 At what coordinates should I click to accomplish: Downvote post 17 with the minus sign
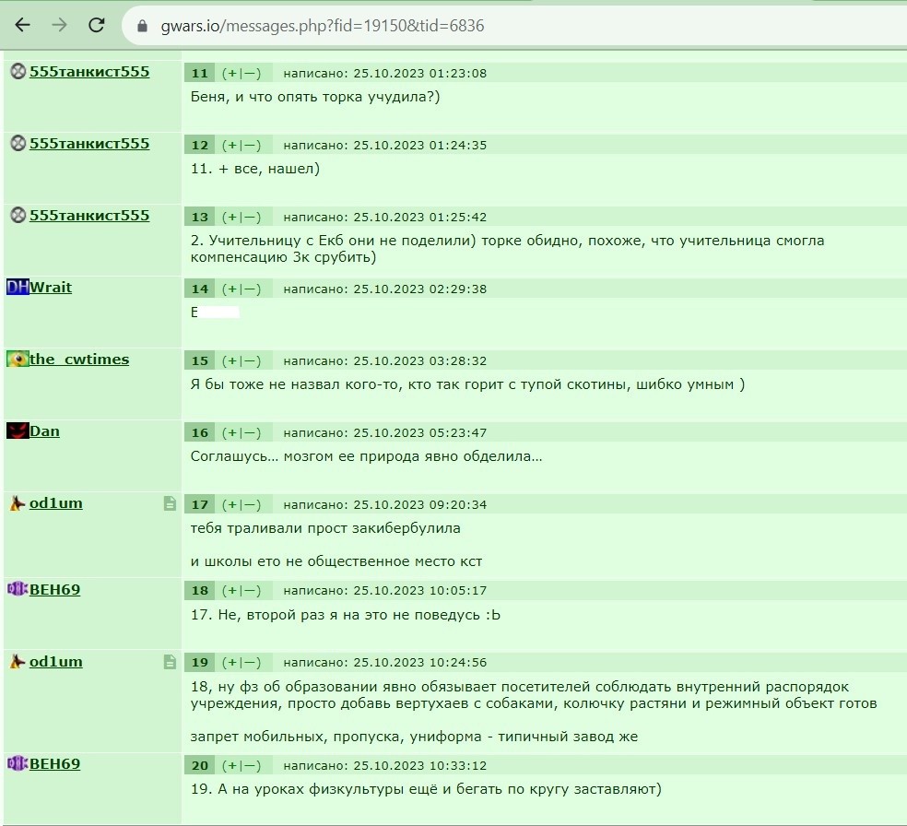[x=251, y=505]
